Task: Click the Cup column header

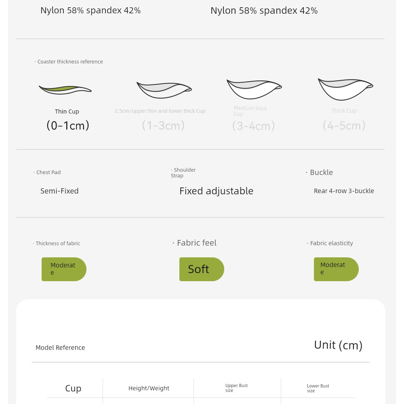Action: (x=73, y=388)
